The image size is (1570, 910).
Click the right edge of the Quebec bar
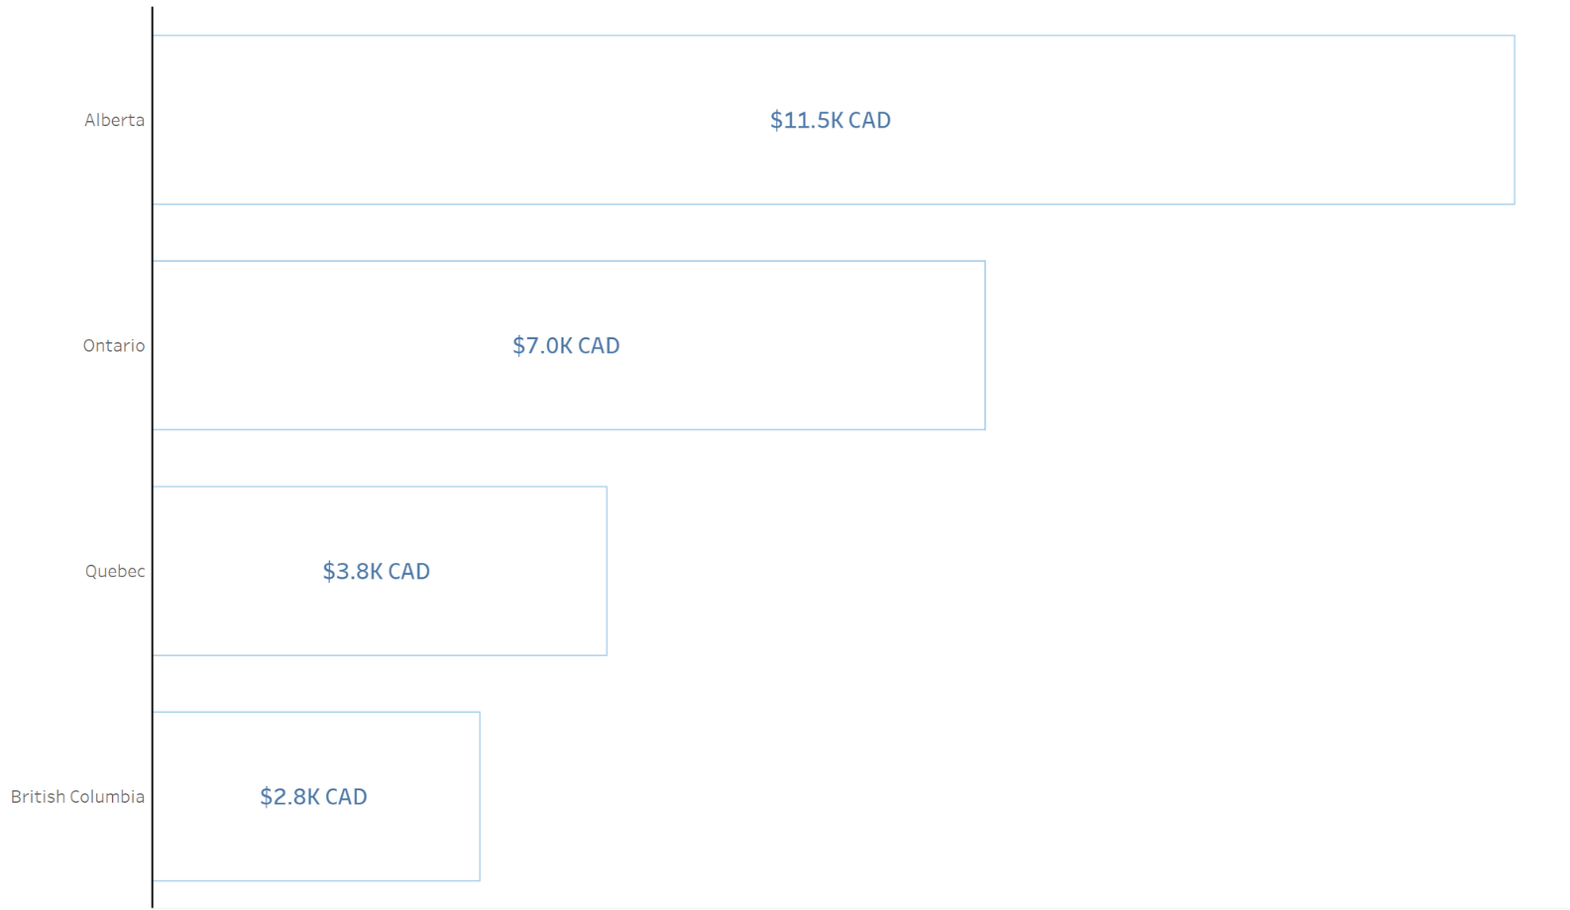point(607,571)
